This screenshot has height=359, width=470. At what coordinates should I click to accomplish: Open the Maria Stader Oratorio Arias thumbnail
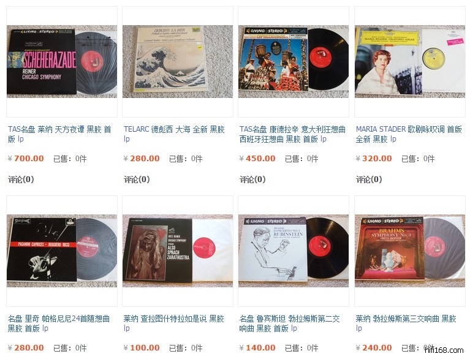coord(410,61)
